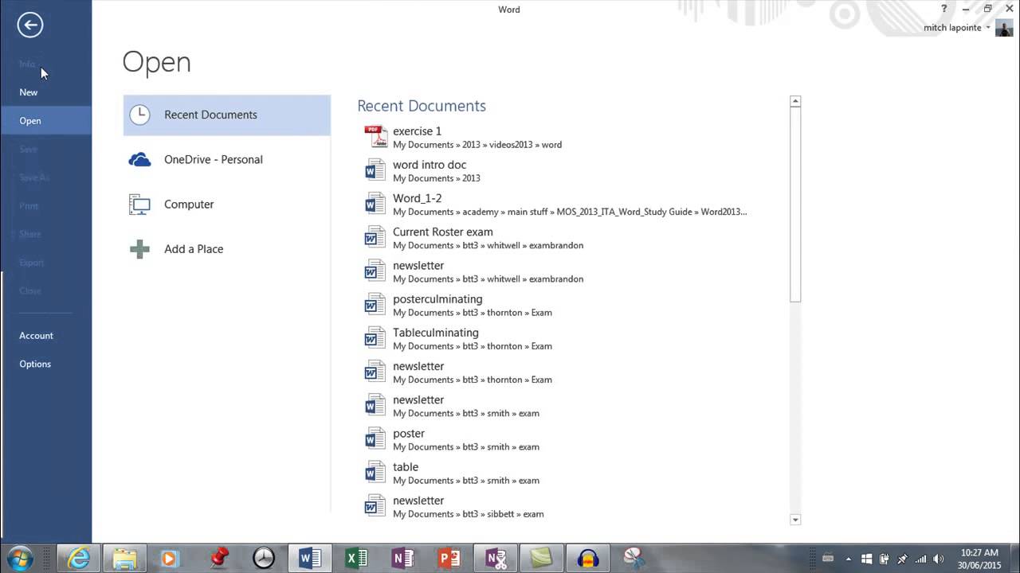Open Windows Media Player in taskbar
Viewport: 1020px width, 573px height.
(170, 559)
